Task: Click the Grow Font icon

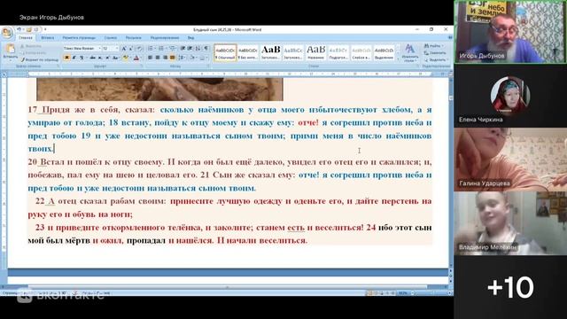Action: 124,48
